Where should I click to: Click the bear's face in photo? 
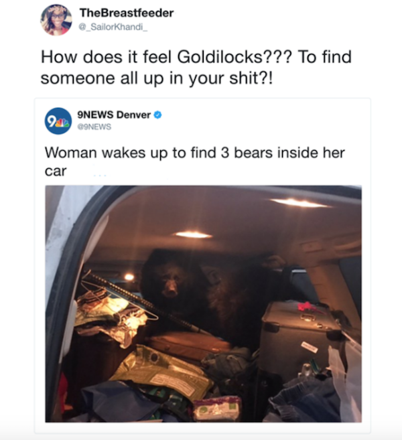click(x=171, y=285)
